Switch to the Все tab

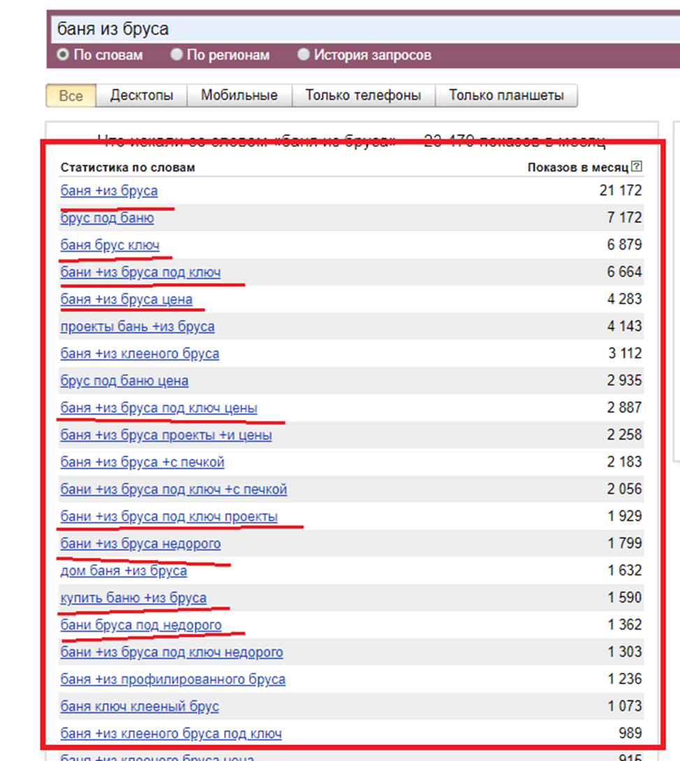(x=71, y=96)
